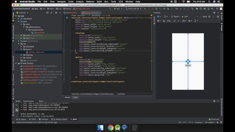
Task: Toggle the Favorites side tab
Action: pyautogui.click(x=13, y=94)
